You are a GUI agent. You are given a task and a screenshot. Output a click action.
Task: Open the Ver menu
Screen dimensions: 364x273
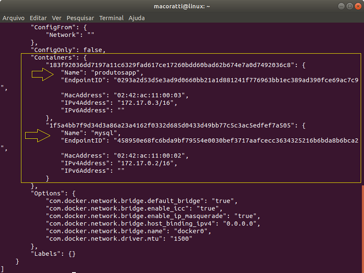[57, 18]
